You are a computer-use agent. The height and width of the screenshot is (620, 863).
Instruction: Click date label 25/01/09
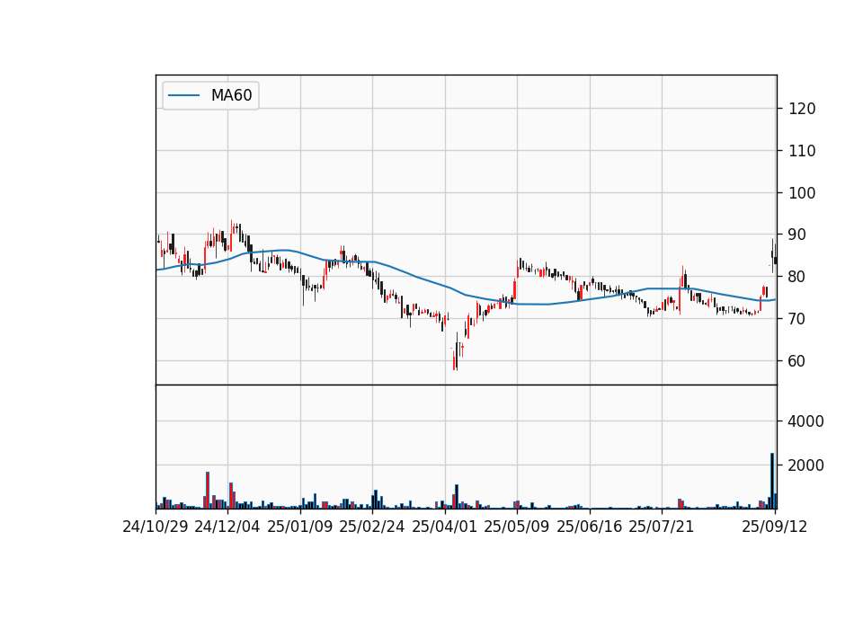tap(300, 527)
